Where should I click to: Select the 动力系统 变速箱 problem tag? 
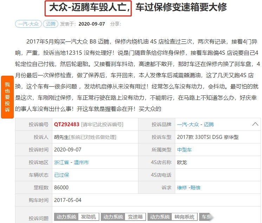[123, 217]
